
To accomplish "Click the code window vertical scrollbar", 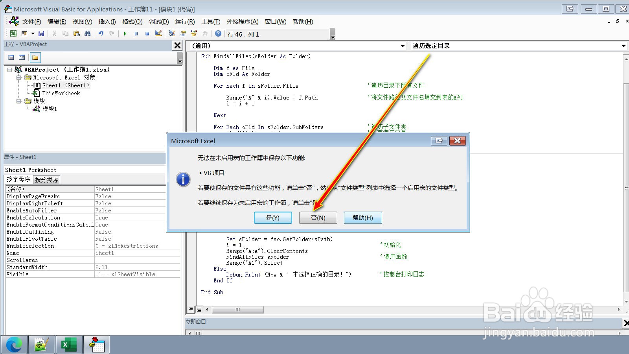I will coord(626,187).
